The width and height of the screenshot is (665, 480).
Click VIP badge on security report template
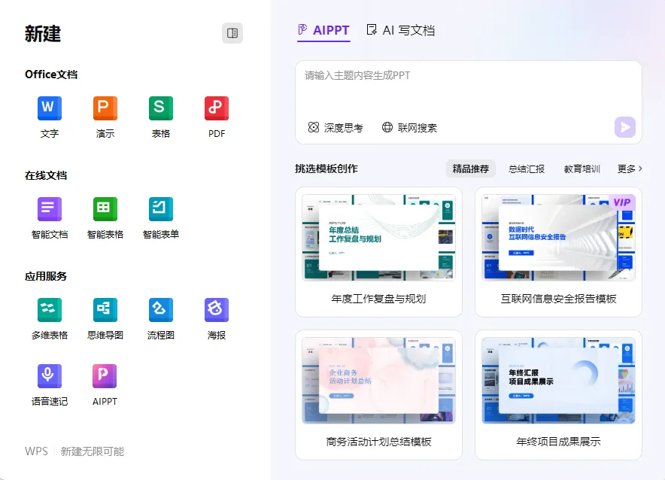point(621,202)
